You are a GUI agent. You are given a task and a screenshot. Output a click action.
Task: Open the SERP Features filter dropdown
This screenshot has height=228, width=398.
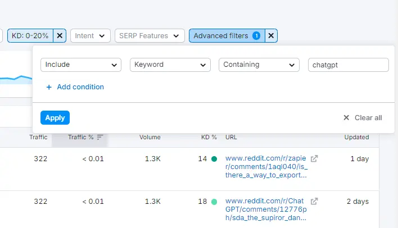(x=150, y=36)
